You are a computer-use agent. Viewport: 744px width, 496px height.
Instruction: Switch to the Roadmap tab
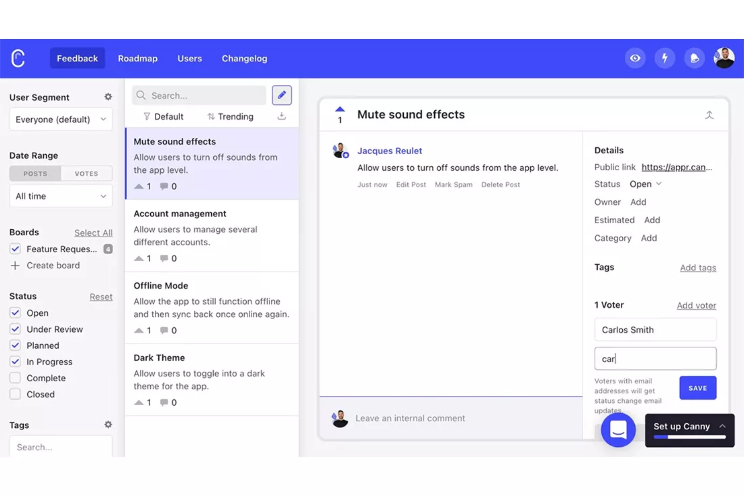[x=137, y=58]
